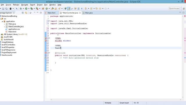Switch to the Main.fxml editor tab
This screenshot has height=105, width=186.
(x=51, y=13)
